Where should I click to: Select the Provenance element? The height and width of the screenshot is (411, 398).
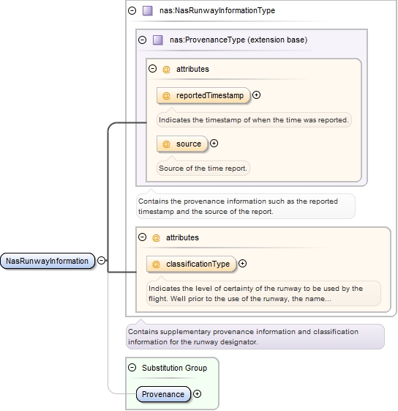(163, 394)
